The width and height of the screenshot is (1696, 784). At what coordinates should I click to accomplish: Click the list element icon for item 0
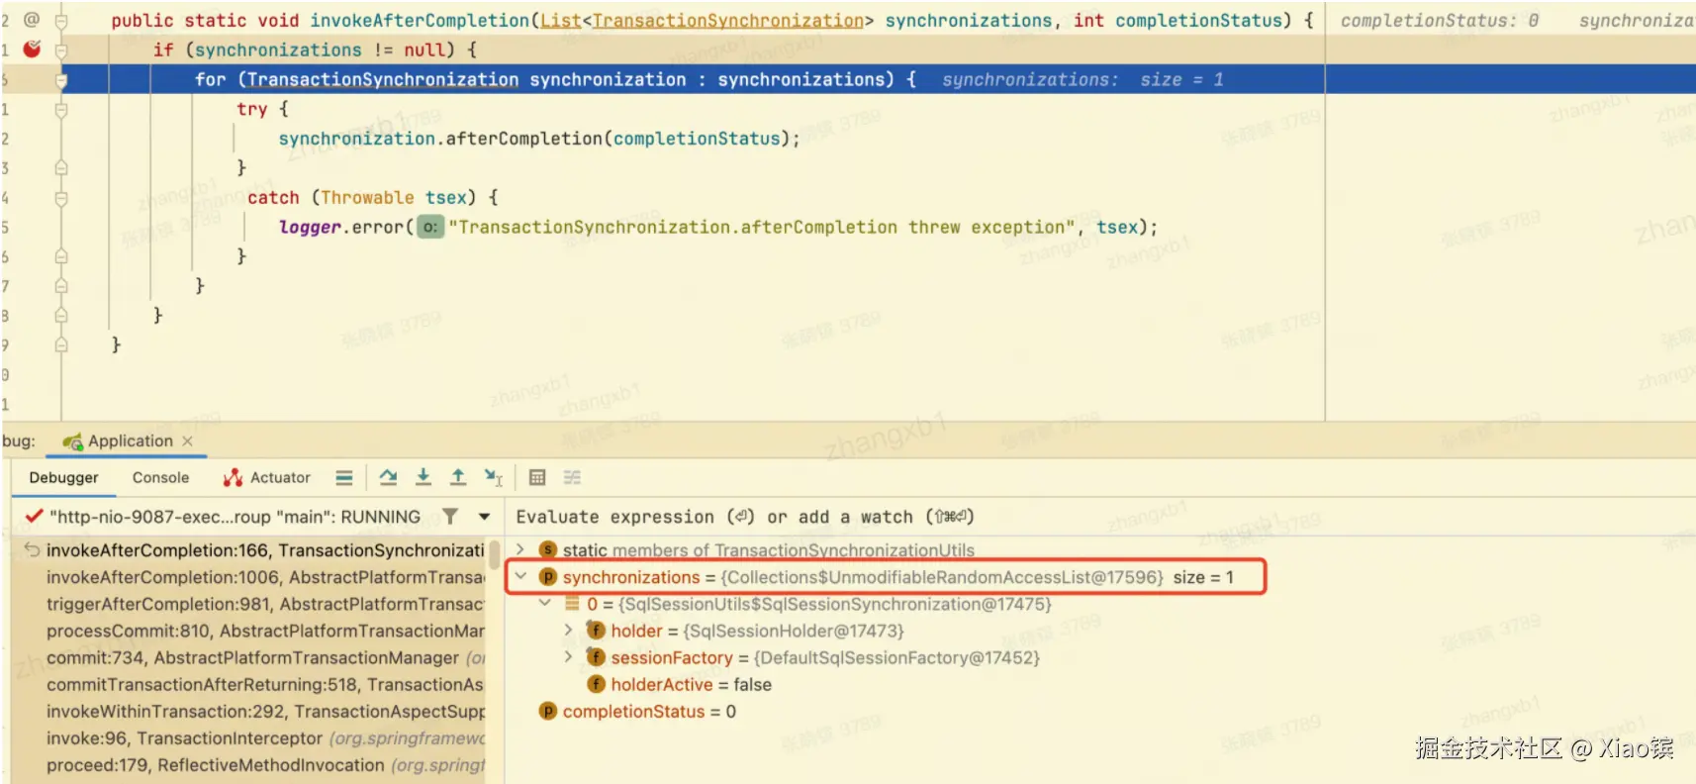click(x=572, y=604)
